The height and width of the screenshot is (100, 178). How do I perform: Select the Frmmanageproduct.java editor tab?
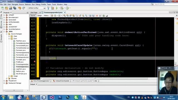[53, 12]
